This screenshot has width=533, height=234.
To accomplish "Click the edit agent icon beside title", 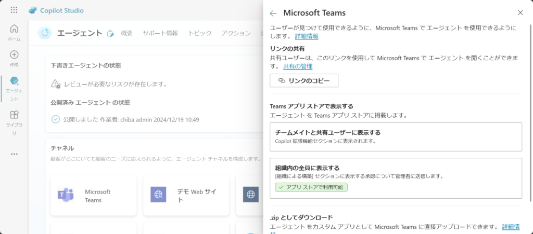I will click(110, 33).
